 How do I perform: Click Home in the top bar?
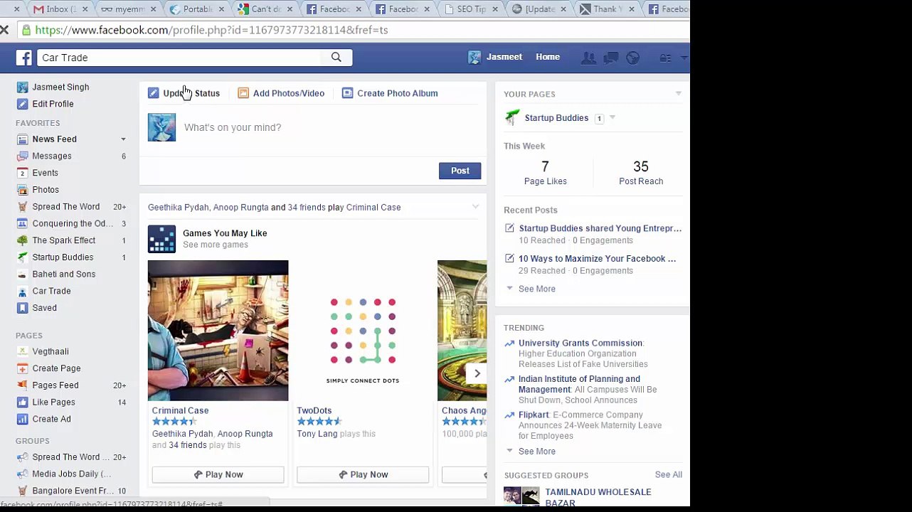(548, 57)
